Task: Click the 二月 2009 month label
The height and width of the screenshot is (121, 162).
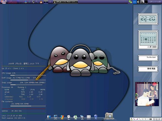Action: point(152,47)
